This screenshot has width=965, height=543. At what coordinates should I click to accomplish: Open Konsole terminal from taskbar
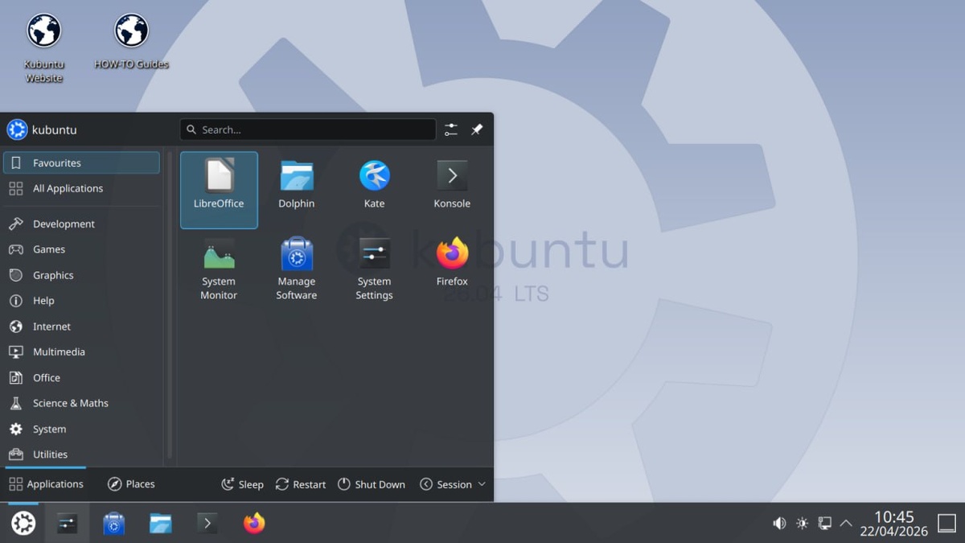click(207, 524)
